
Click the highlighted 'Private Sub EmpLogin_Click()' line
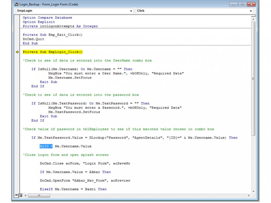pos(53,52)
